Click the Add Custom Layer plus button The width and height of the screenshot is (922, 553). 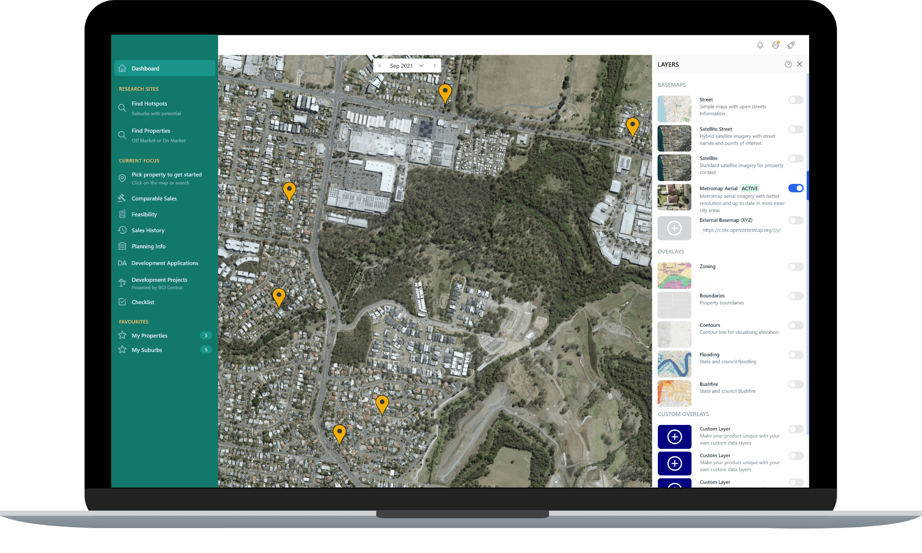pyautogui.click(x=675, y=435)
